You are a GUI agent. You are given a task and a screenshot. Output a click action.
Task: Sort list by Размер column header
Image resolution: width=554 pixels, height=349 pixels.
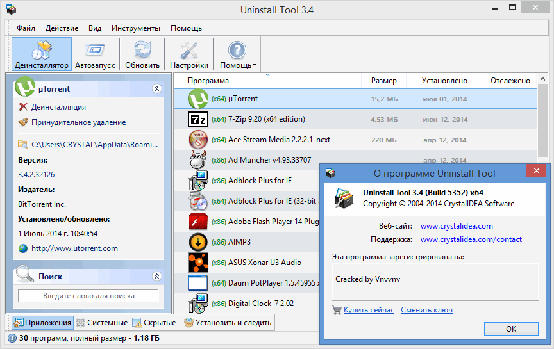click(x=383, y=81)
